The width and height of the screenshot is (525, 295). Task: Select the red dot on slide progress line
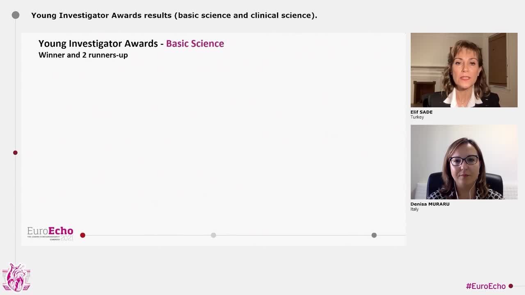(x=83, y=235)
